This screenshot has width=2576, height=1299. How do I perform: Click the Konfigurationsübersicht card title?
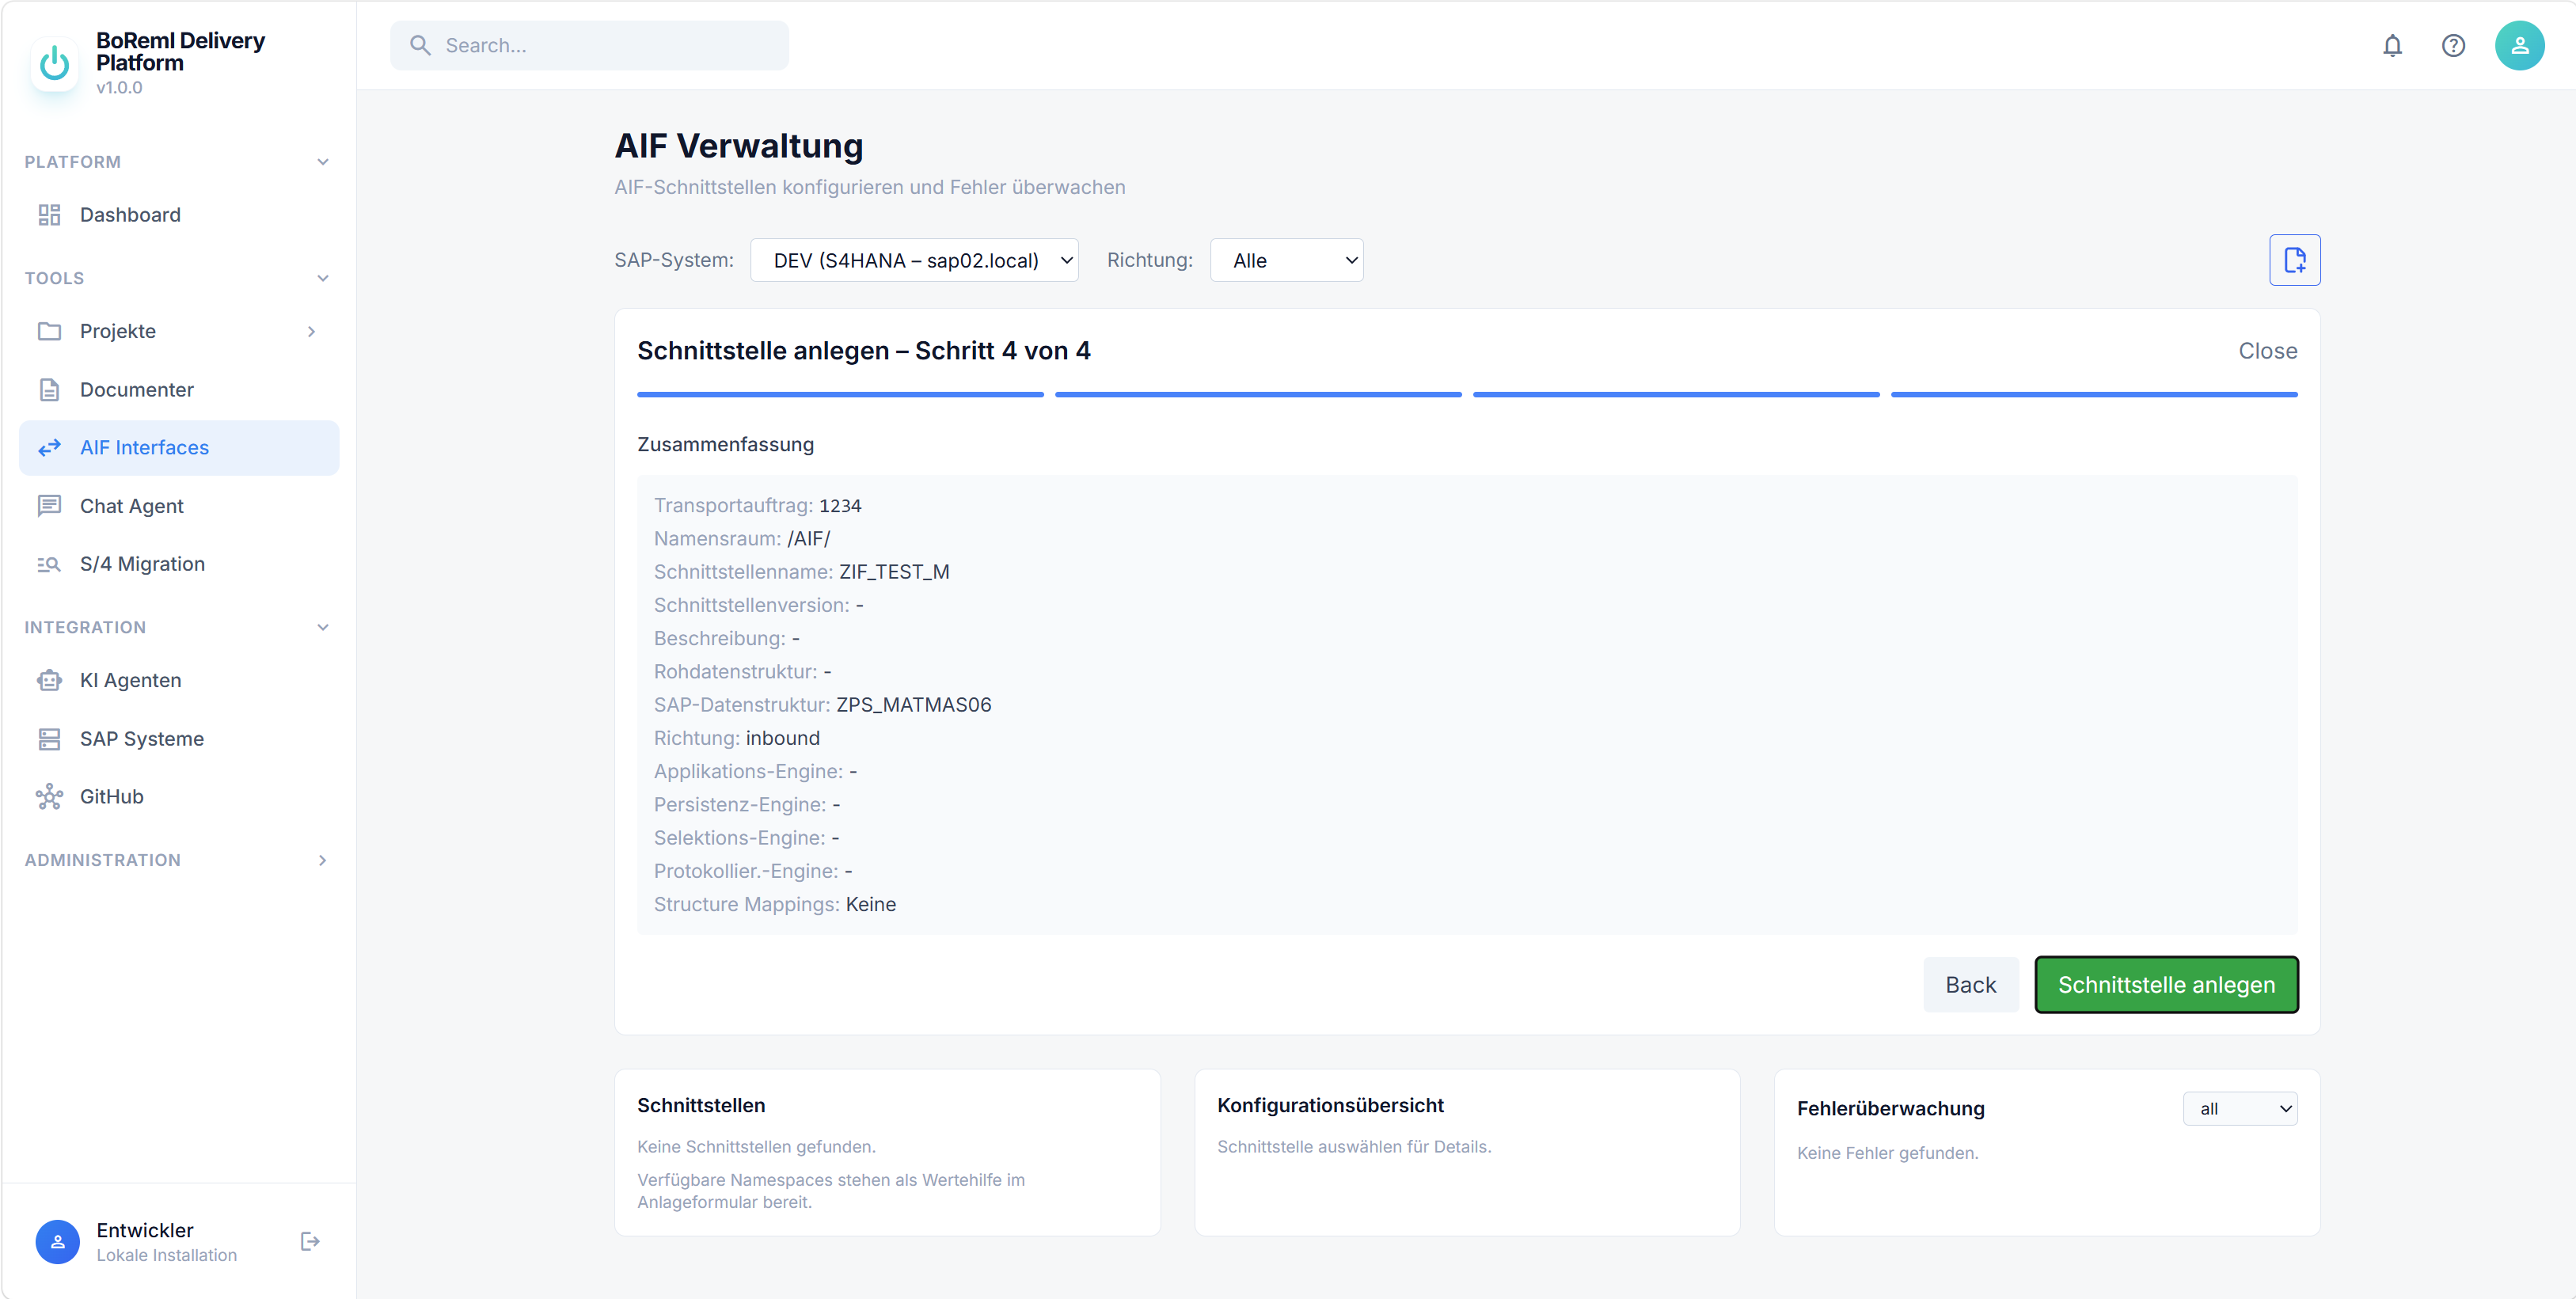(1330, 1105)
